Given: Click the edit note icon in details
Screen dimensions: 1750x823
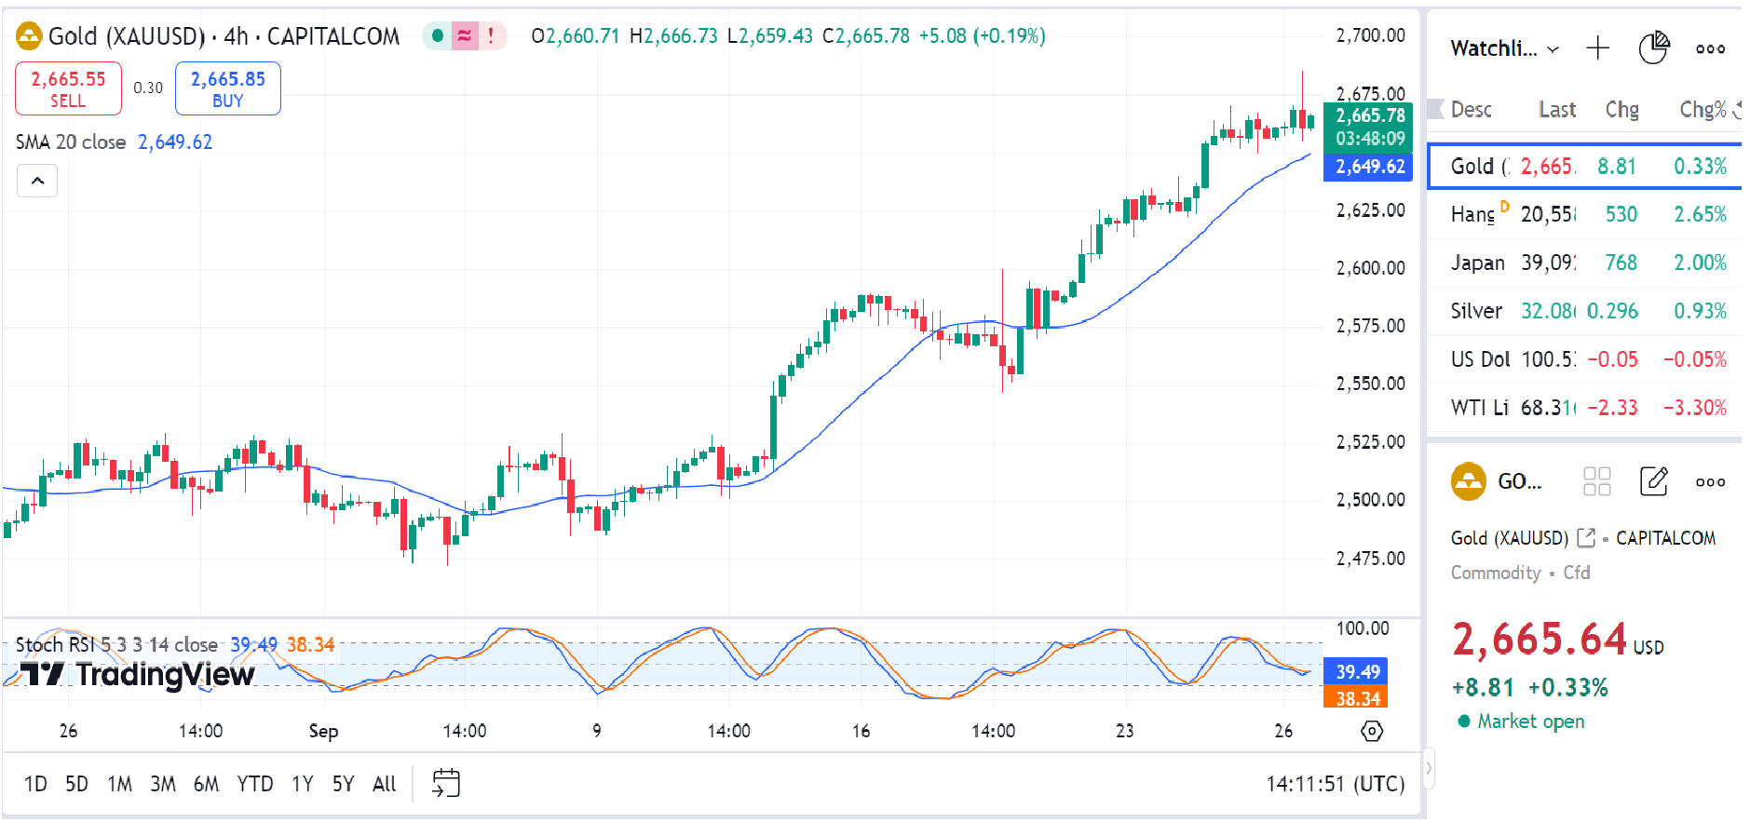Looking at the screenshot, I should 1653,481.
